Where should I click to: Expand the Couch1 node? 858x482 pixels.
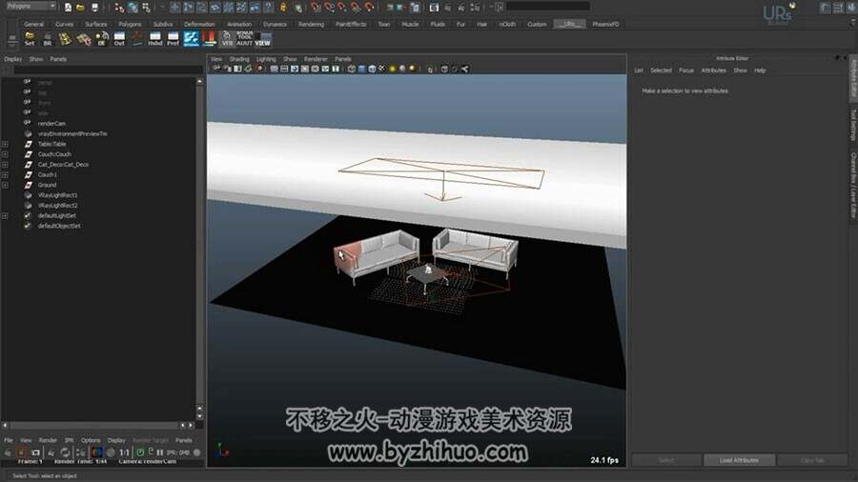point(5,175)
